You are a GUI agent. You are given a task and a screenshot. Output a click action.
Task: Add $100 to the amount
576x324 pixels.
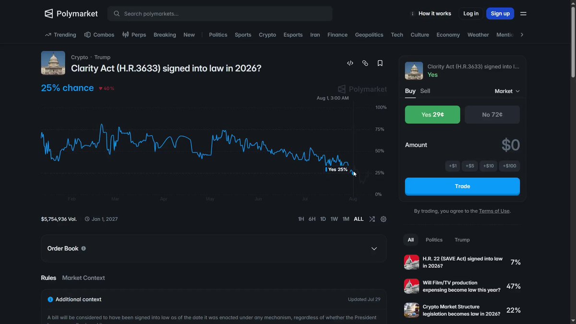pyautogui.click(x=509, y=166)
